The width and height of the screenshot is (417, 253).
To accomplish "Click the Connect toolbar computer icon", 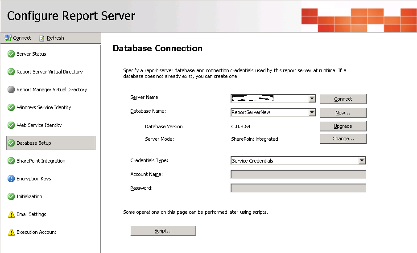I will [x=8, y=38].
